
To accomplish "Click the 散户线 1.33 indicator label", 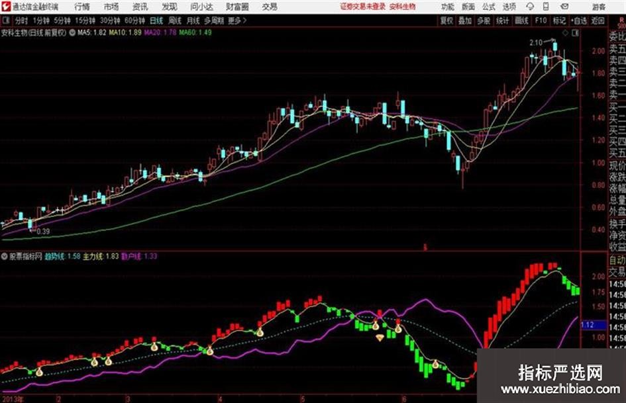I will [139, 256].
